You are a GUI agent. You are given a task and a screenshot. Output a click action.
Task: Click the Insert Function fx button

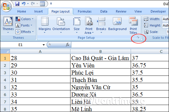[68, 45]
